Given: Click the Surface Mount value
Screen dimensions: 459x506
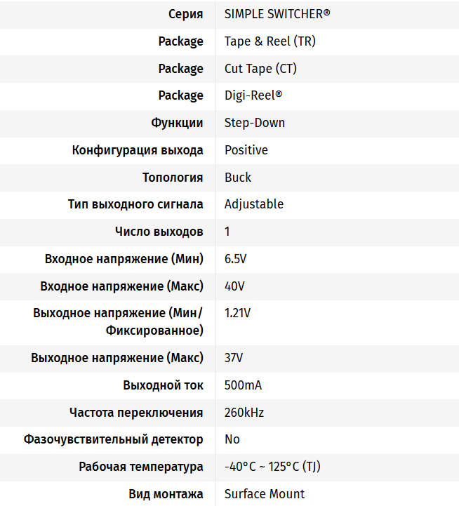Looking at the screenshot, I should (x=265, y=494).
